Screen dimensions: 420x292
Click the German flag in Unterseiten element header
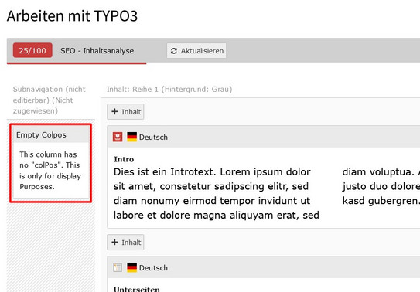(x=131, y=267)
